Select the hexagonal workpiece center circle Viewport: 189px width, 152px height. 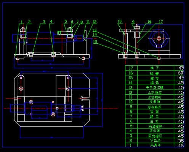coord(159,38)
